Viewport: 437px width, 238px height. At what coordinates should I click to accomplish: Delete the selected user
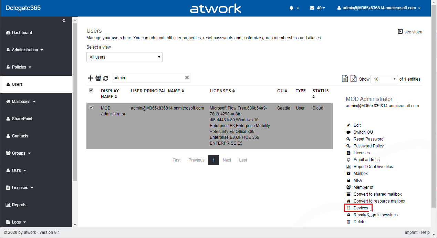point(356,222)
